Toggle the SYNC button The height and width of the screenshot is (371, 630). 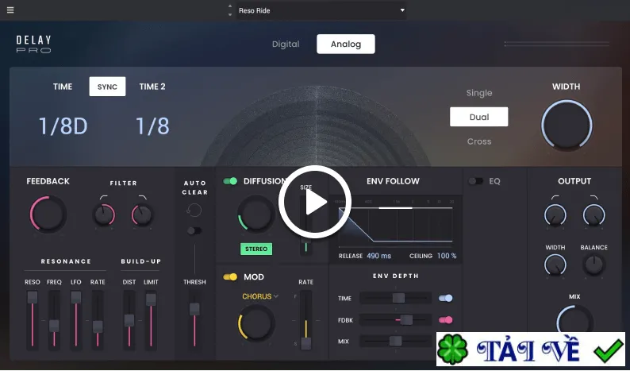click(107, 87)
